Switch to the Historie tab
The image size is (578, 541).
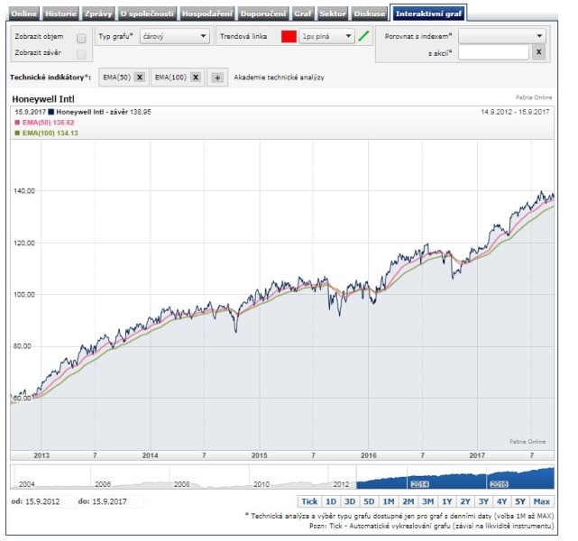tap(61, 14)
